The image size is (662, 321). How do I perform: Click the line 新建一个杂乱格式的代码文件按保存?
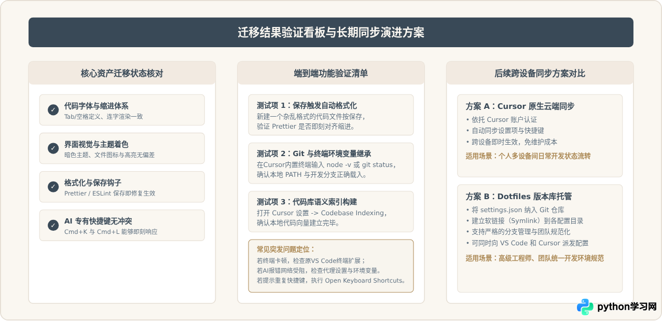(311, 116)
